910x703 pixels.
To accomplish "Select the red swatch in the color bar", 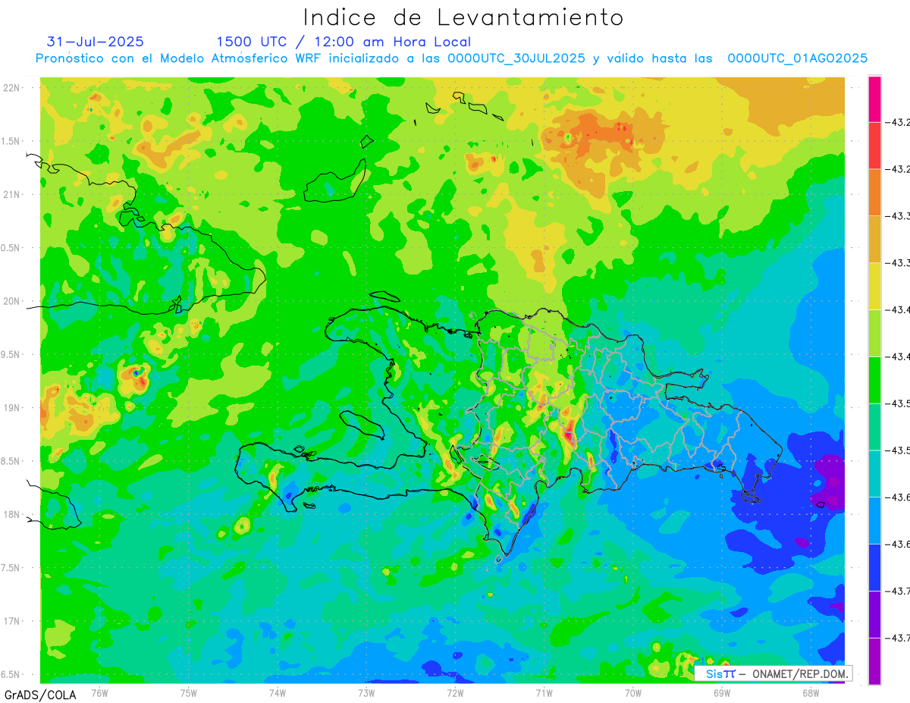I will tap(874, 146).
